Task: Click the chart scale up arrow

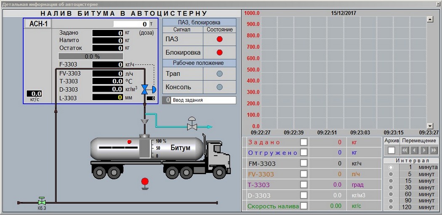Action: click(x=430, y=19)
